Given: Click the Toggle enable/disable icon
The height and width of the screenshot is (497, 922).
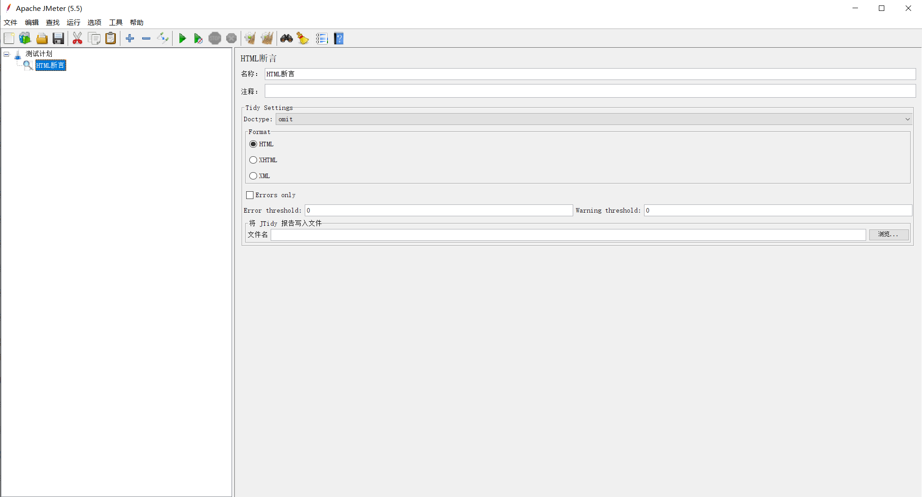Looking at the screenshot, I should click(163, 39).
